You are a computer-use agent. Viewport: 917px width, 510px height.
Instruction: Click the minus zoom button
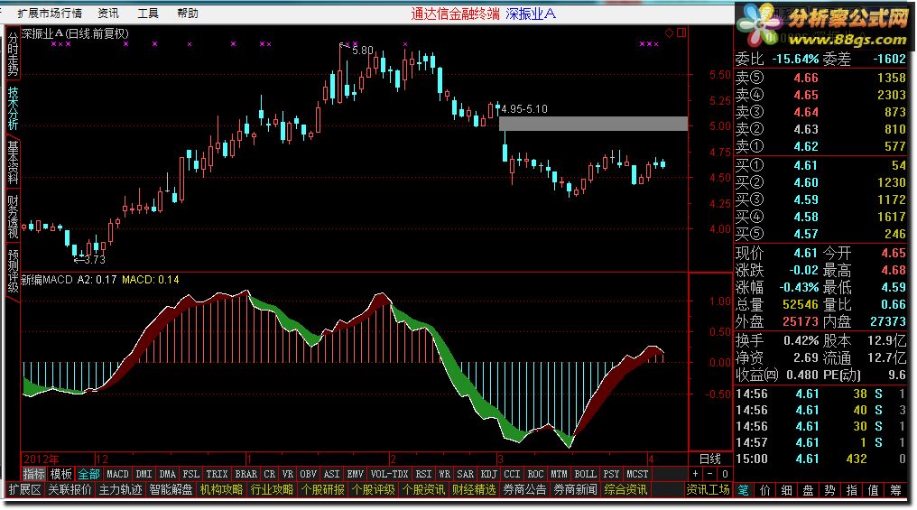tap(710, 474)
